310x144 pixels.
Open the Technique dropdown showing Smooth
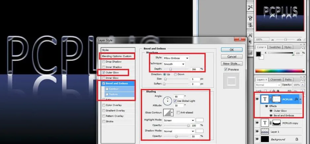[174, 64]
